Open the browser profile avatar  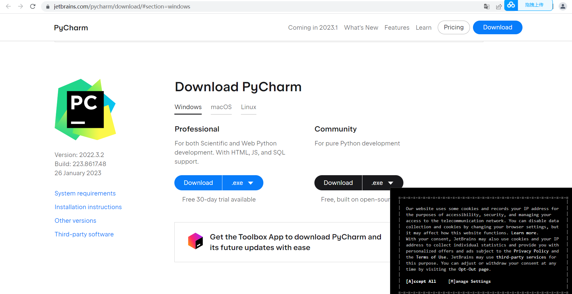pyautogui.click(x=563, y=6)
